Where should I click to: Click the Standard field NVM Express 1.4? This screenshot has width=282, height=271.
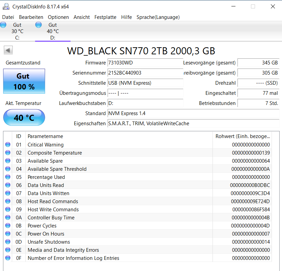coord(194,113)
